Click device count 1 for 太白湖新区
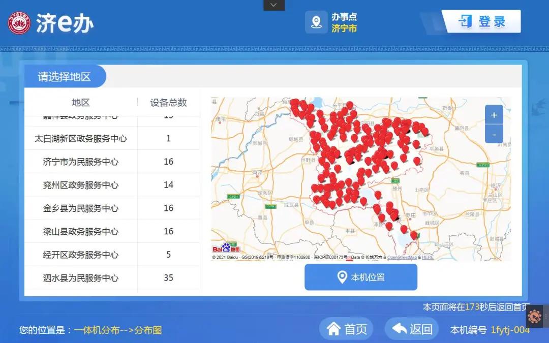The image size is (549, 343). [x=168, y=139]
